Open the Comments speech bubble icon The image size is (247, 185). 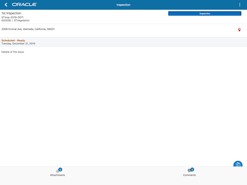190,171
